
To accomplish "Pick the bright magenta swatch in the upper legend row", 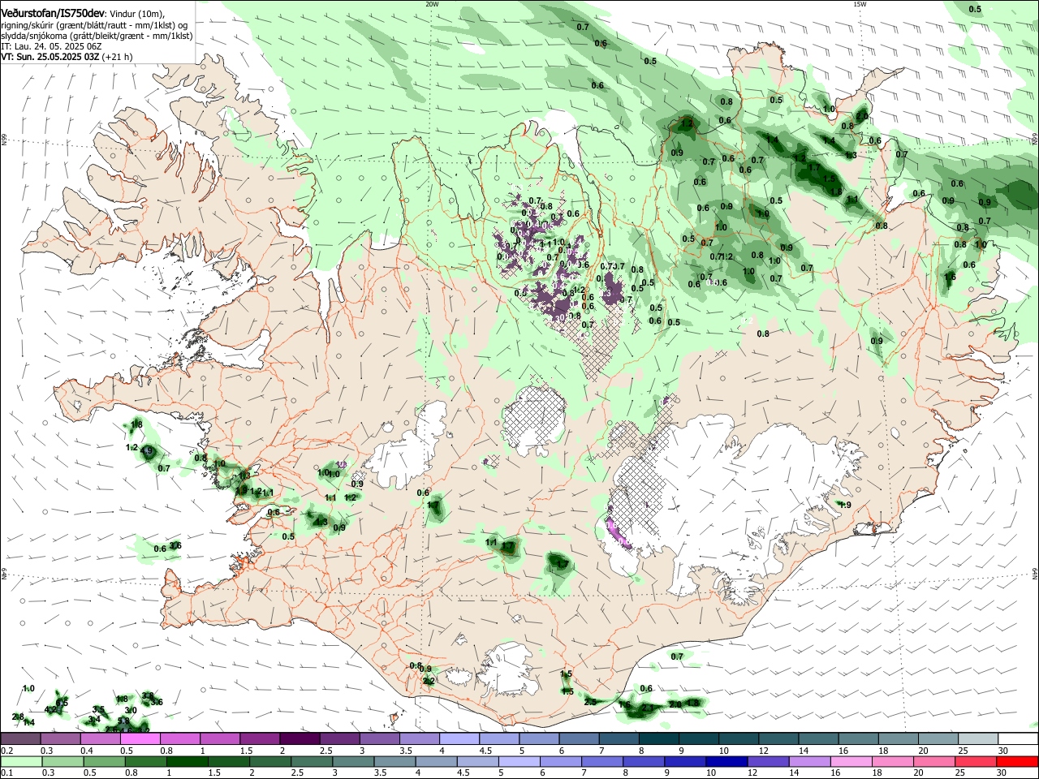I will pos(140,738).
